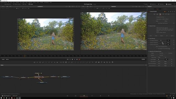
Task: Click Select Tracks Satisfying Filters button
Action: tap(161, 46)
